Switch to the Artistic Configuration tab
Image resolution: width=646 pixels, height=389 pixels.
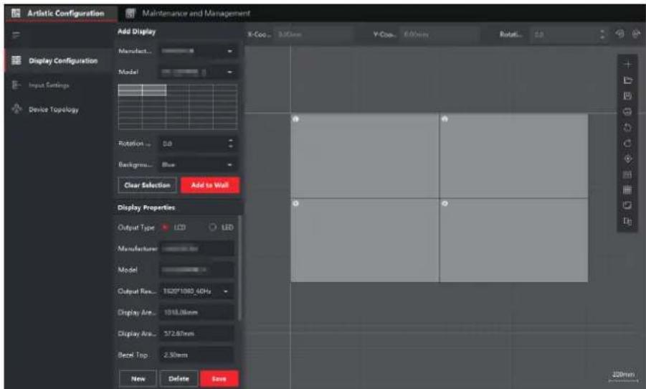59,13
